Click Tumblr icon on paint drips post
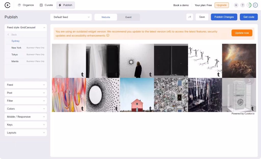 click(82, 109)
